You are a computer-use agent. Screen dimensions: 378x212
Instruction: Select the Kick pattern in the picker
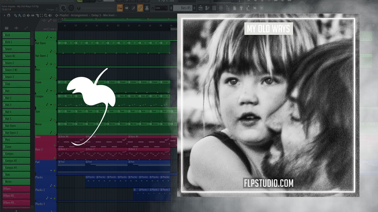click(x=16, y=35)
